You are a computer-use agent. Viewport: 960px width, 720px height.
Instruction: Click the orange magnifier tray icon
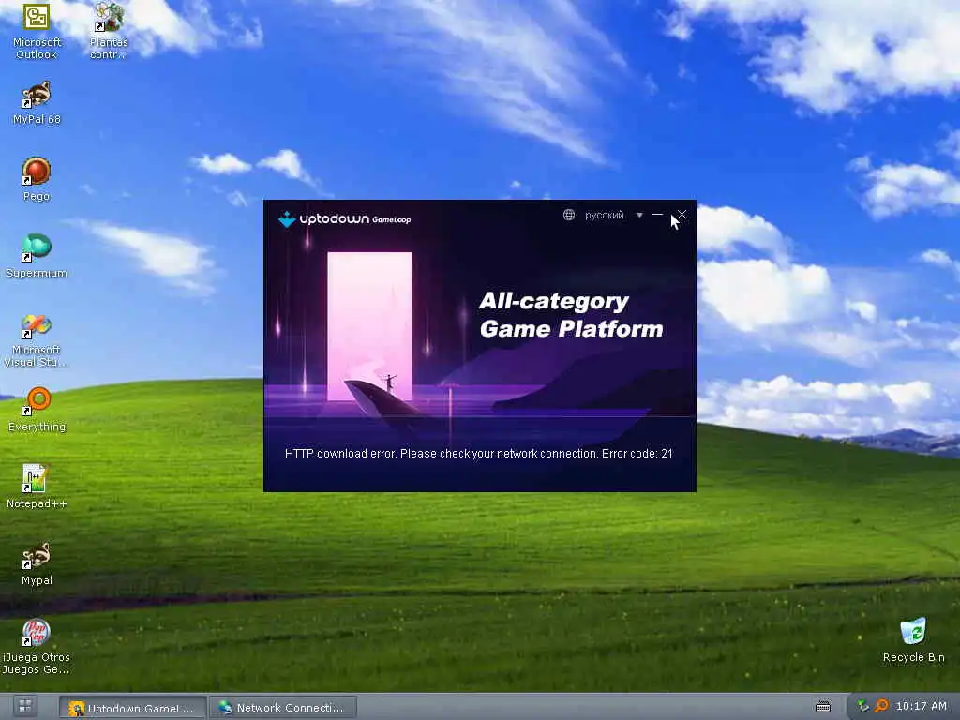pyautogui.click(x=881, y=707)
